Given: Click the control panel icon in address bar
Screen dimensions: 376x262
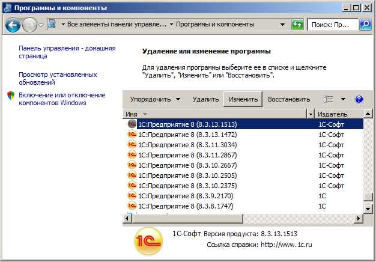Looking at the screenshot, I should click(52, 25).
